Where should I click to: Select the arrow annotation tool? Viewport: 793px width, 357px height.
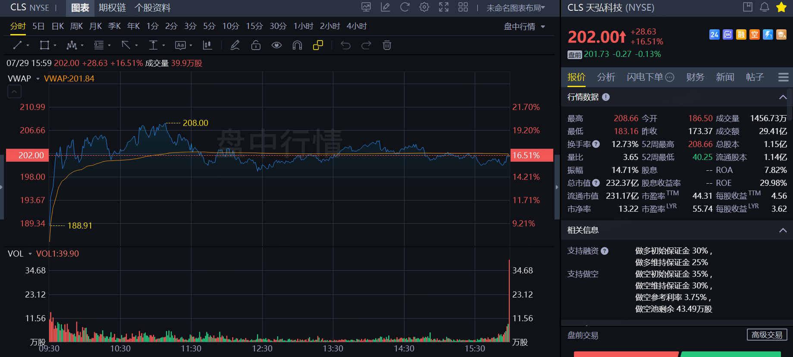click(126, 45)
